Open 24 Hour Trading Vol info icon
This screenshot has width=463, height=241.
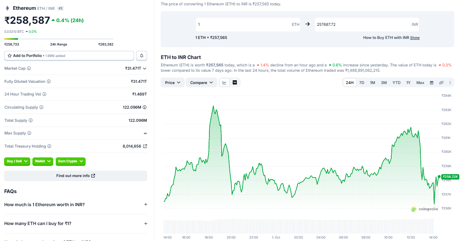point(44,94)
